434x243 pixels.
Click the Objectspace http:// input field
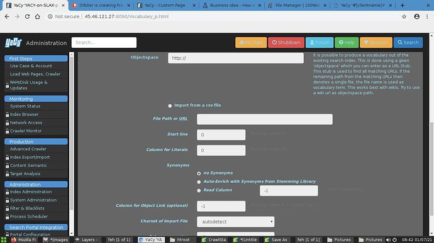click(x=236, y=58)
